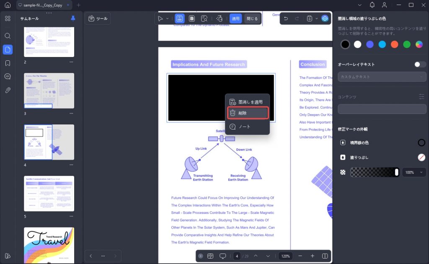The width and height of the screenshot is (429, 264).
Task: Pick the green redaction fill color
Action: point(407,44)
